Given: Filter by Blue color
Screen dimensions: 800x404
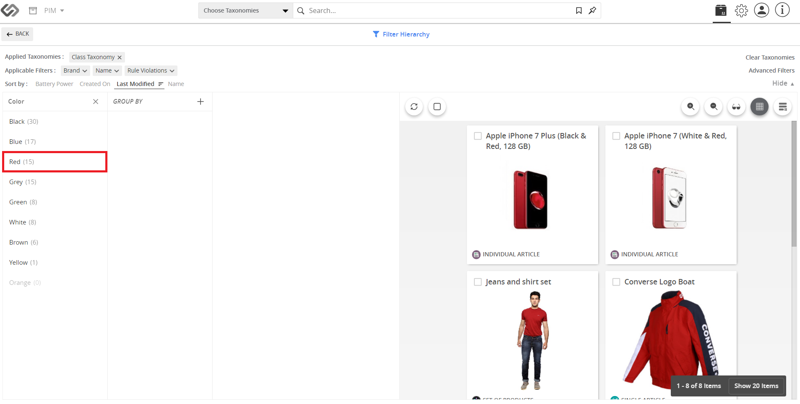Looking at the screenshot, I should tap(55, 142).
